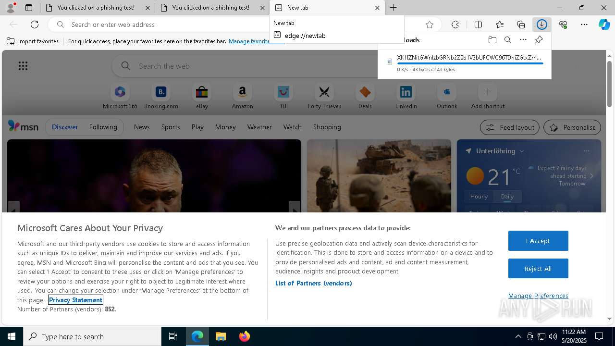Open a new tab with plus button
The image size is (615, 346).
click(x=393, y=8)
